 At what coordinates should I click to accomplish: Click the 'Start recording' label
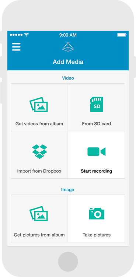point(97,171)
